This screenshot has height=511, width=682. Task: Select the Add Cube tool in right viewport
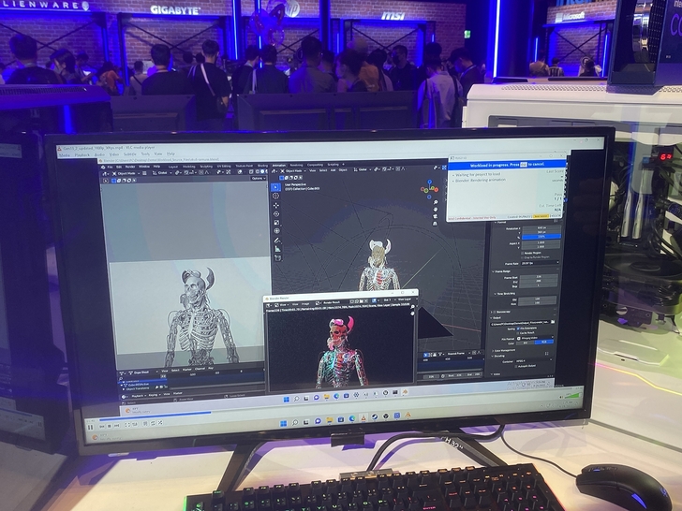coord(278,258)
